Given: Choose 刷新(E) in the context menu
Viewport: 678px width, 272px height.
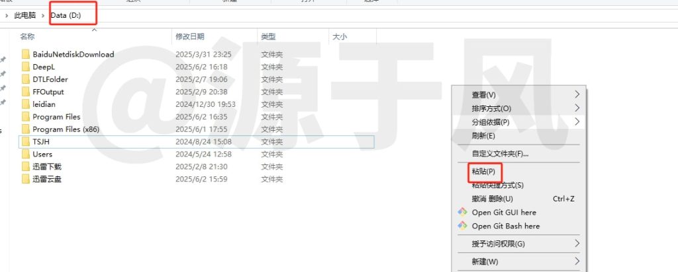Looking at the screenshot, I should [x=518, y=136].
